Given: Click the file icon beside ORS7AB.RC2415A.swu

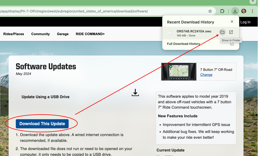Looking at the screenshot, I should pos(171,33).
